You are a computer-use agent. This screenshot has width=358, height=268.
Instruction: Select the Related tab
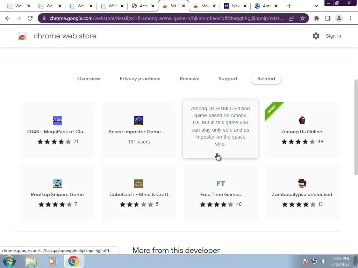(x=266, y=79)
